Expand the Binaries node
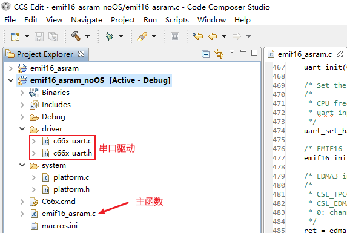 (x=22, y=93)
